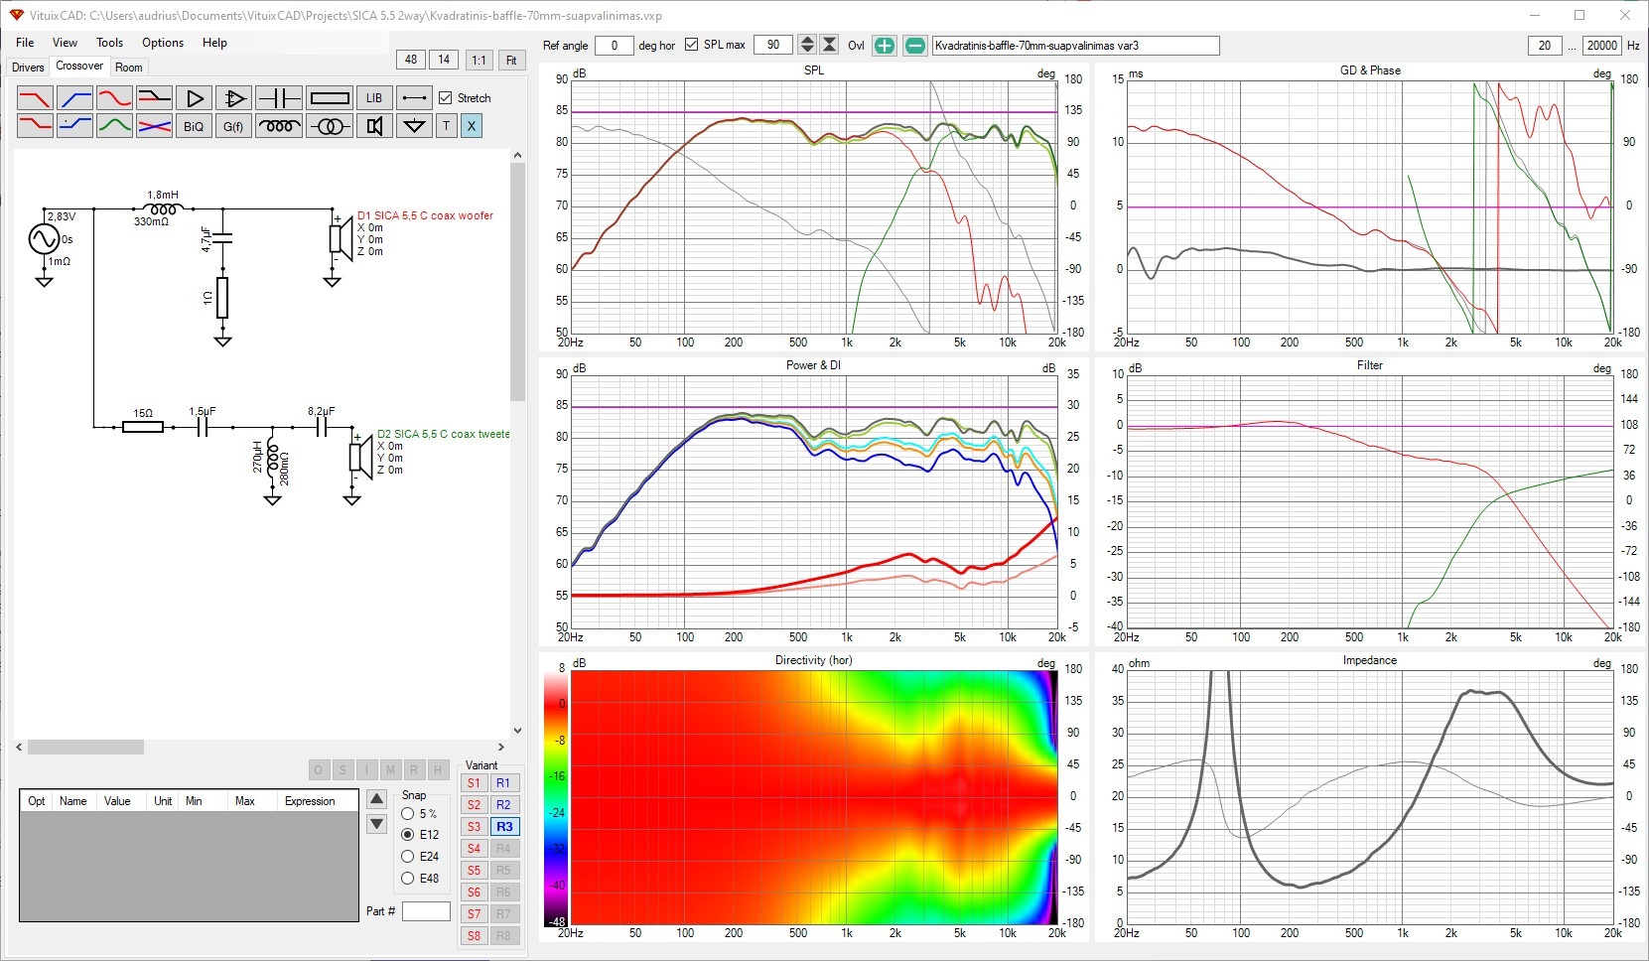1649x961 pixels.
Task: Select the 5 % snap option
Action: click(407, 813)
